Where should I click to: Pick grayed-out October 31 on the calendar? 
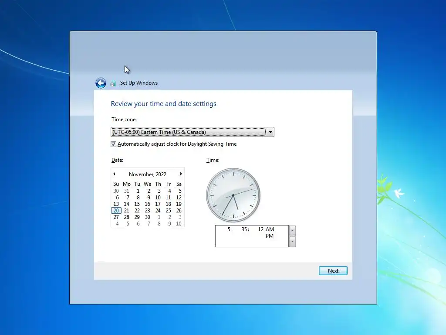[127, 191]
